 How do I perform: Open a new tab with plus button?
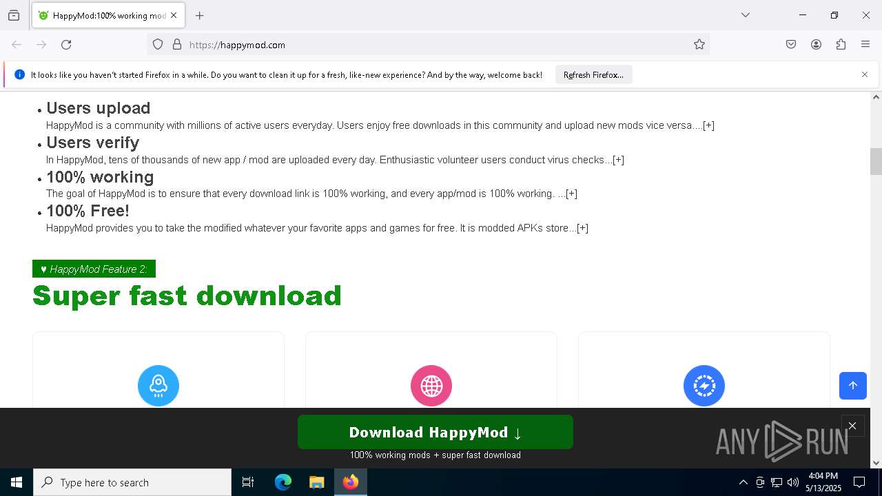pyautogui.click(x=199, y=15)
